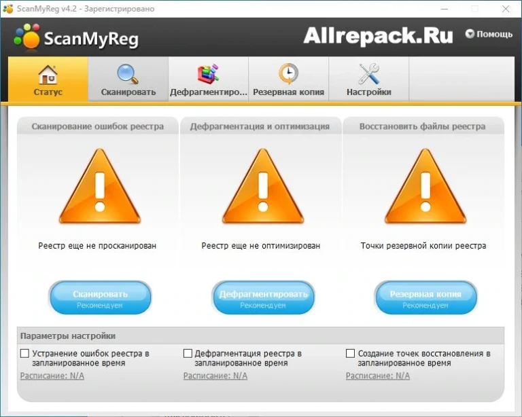522x417 pixels.
Task: Enable Дефрагментация реестра scheduled checkbox
Action: tap(188, 353)
